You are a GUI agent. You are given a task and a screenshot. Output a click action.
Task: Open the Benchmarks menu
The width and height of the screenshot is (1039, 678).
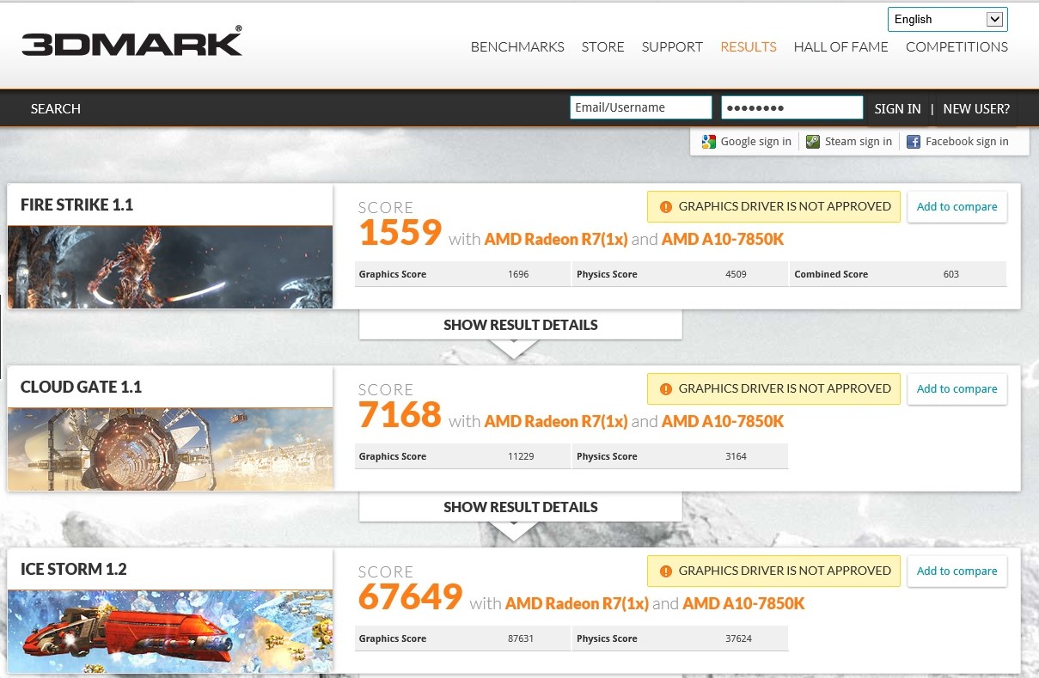click(x=517, y=47)
